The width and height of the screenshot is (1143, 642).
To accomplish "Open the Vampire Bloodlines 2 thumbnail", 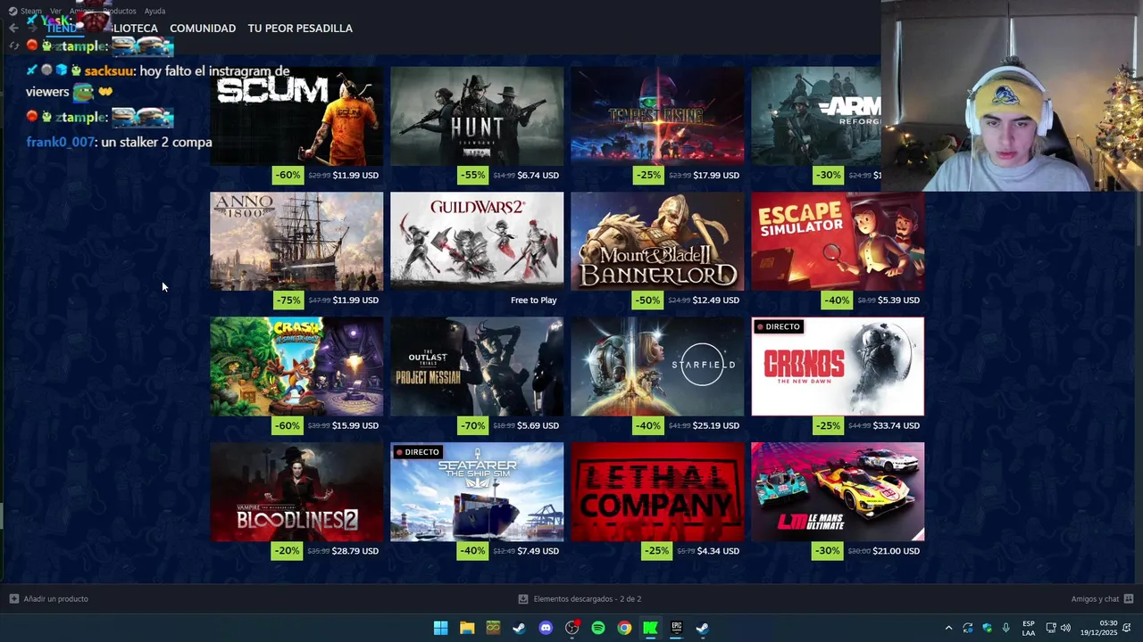I will [296, 491].
